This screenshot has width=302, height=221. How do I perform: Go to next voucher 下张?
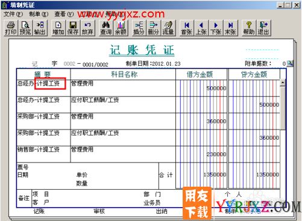pos(216,28)
